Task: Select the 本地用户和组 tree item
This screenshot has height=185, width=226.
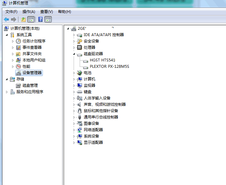Action: (x=34, y=60)
